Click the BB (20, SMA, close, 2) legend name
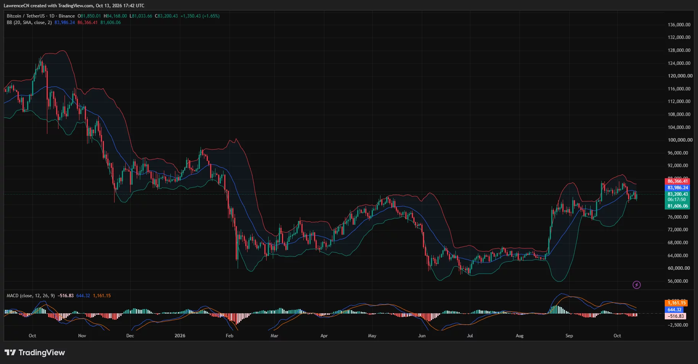The height and width of the screenshot is (364, 698). 29,23
